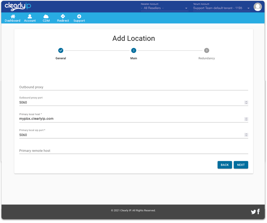Open the Facebook link in the footer

click(258, 212)
